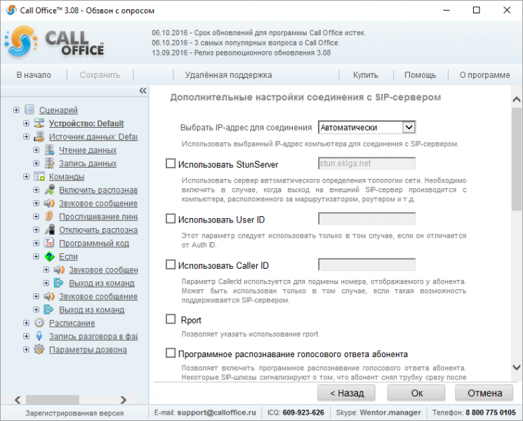Screen dimensions: 523x421
Task: Expand the Если node
Action: [x=37, y=256]
